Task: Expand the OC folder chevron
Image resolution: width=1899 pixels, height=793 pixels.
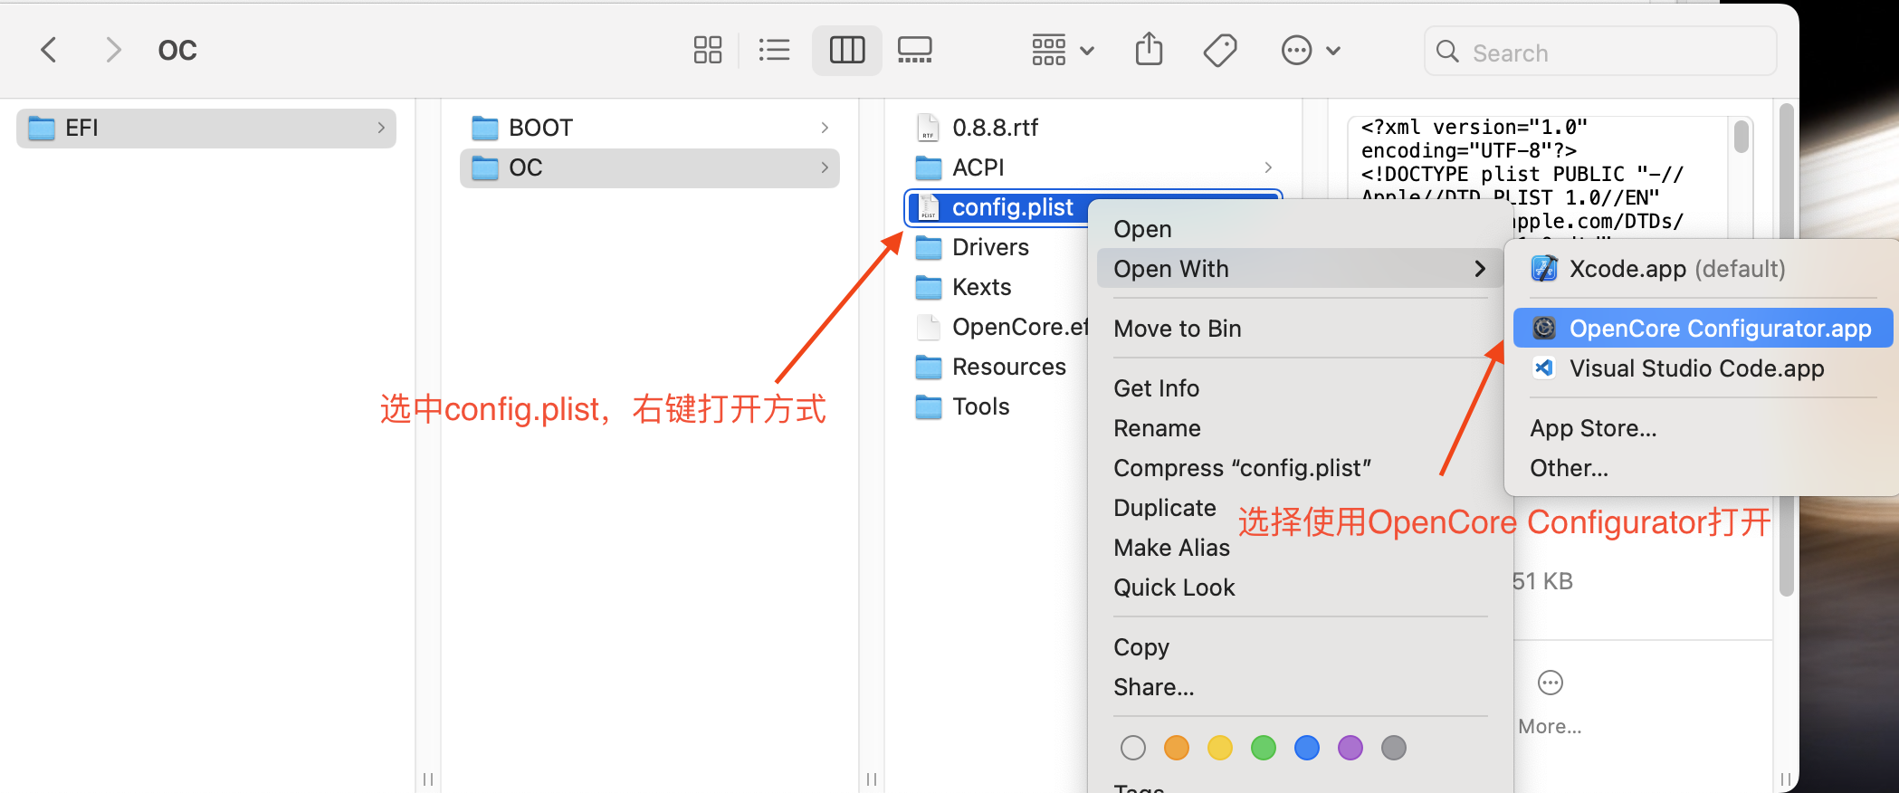Action: point(825,167)
